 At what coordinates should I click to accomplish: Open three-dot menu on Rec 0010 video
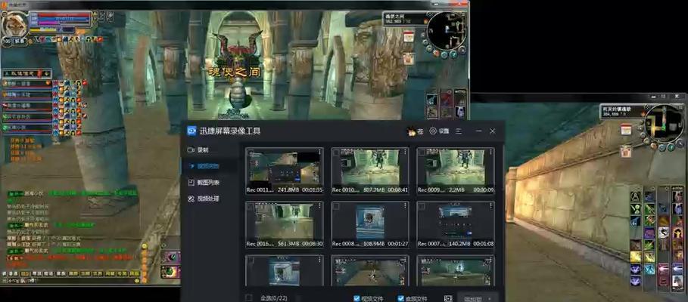coord(405,152)
